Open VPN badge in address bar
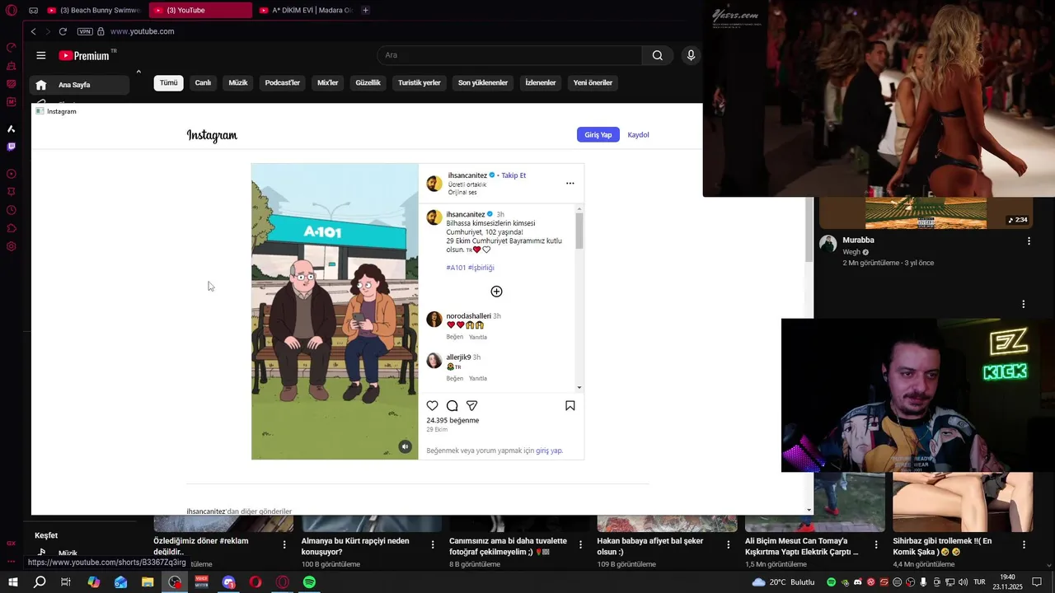Viewport: 1055px width, 593px height. tap(85, 31)
